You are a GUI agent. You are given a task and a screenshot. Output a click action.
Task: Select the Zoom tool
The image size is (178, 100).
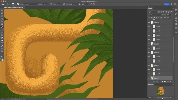(2, 51)
